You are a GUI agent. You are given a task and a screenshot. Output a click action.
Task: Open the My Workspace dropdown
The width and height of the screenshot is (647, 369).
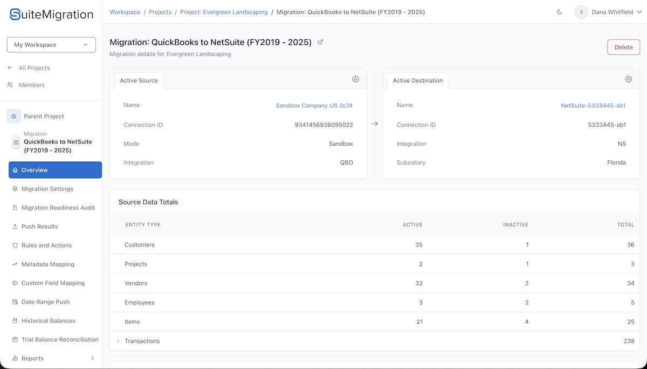coord(51,45)
